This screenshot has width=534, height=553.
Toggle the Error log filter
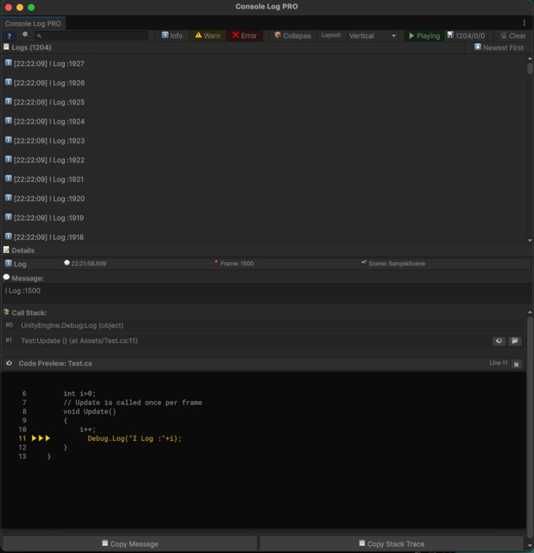(x=245, y=36)
